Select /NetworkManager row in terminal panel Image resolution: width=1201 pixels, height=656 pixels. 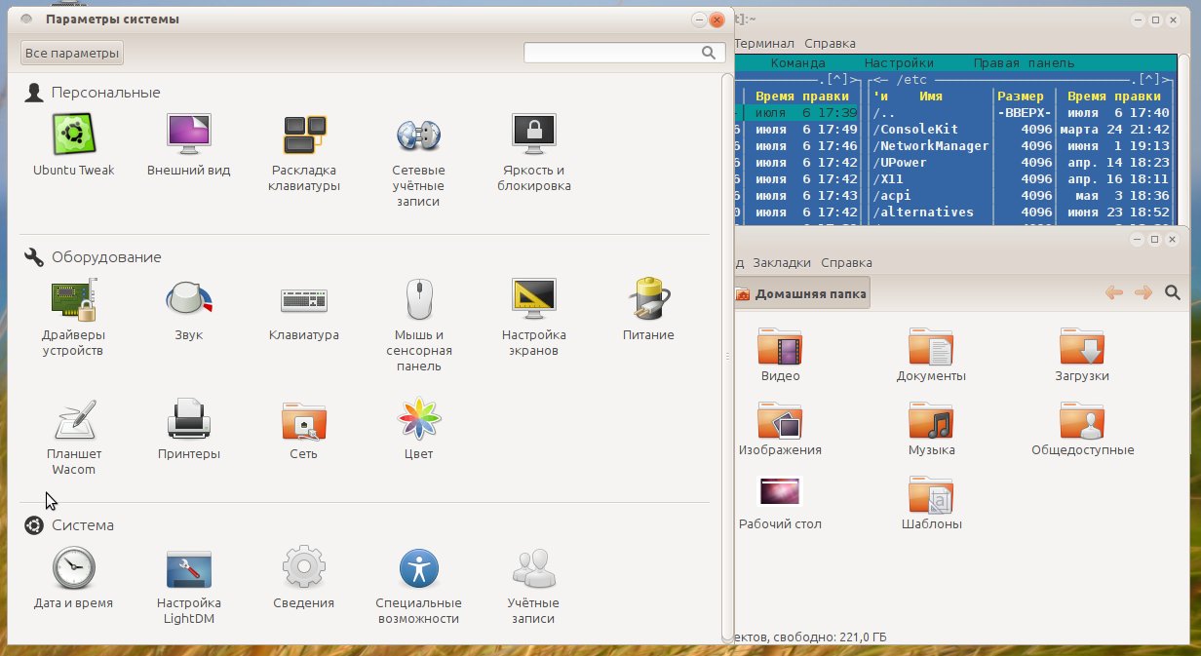point(1022,145)
